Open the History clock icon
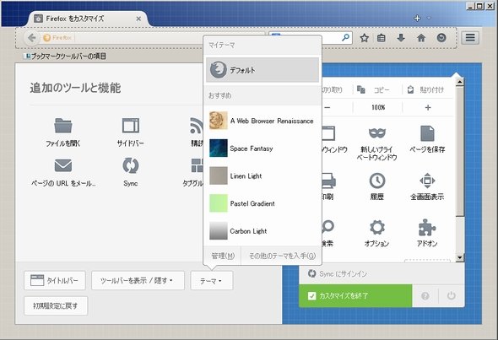The height and width of the screenshot is (340, 498). pos(377,181)
